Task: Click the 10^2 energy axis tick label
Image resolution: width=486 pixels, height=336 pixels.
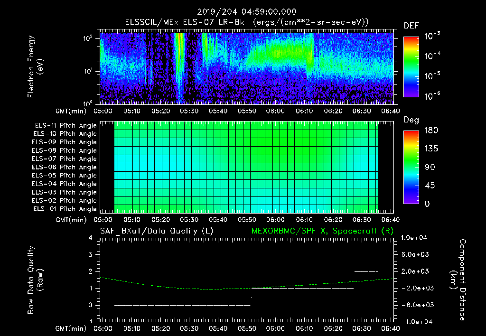Action: coord(88,39)
